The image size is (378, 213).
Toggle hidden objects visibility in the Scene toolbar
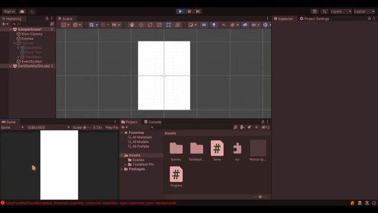tap(245, 25)
